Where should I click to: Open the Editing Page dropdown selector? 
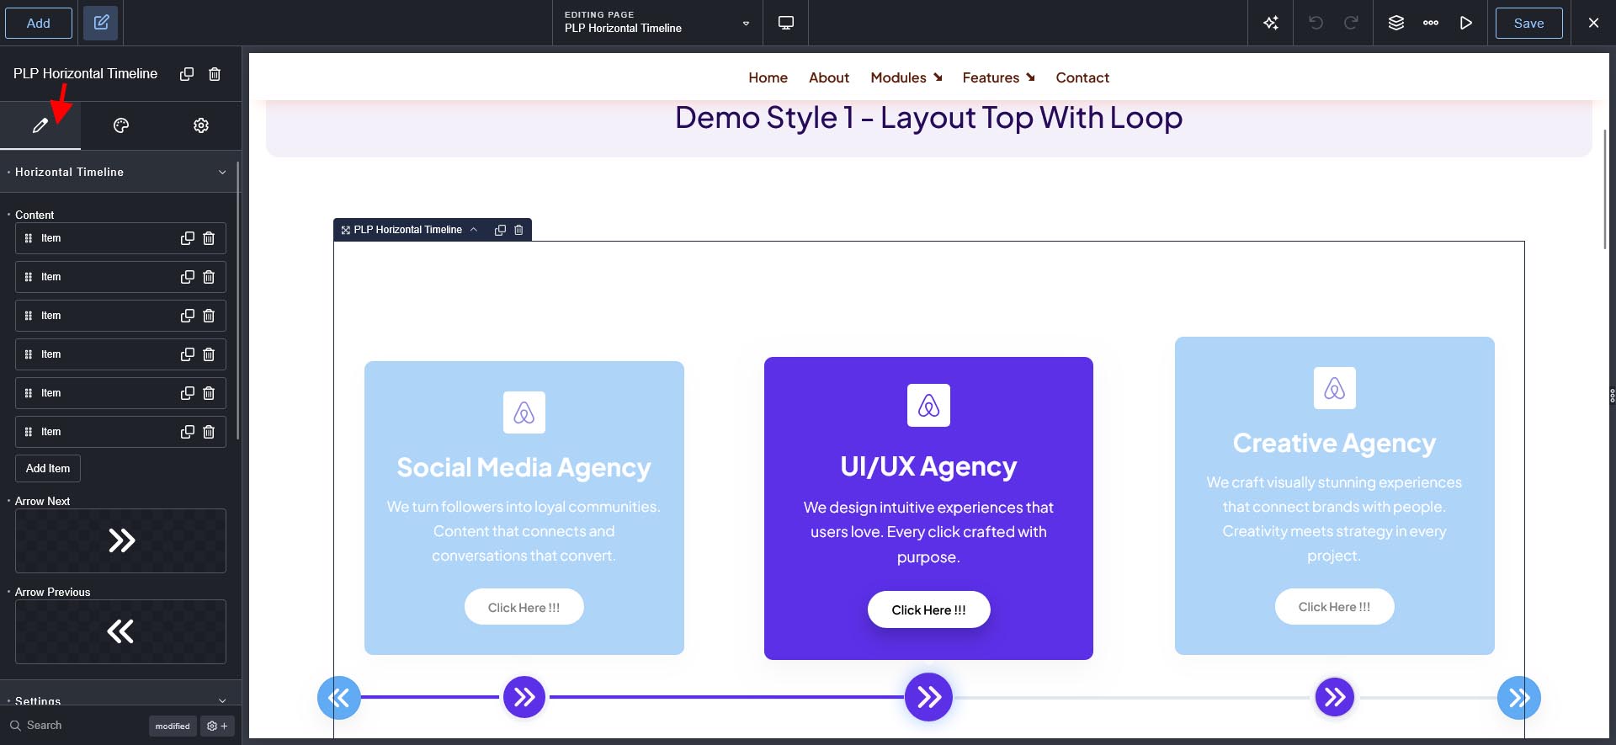tap(657, 23)
